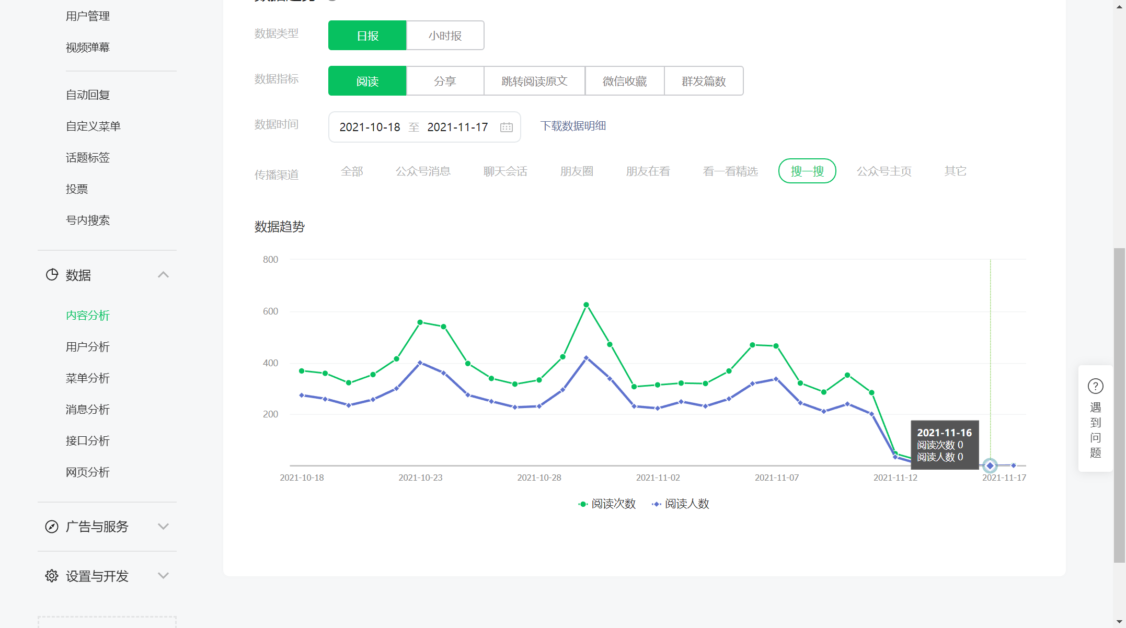Click the calendar icon in date range field

tap(506, 127)
